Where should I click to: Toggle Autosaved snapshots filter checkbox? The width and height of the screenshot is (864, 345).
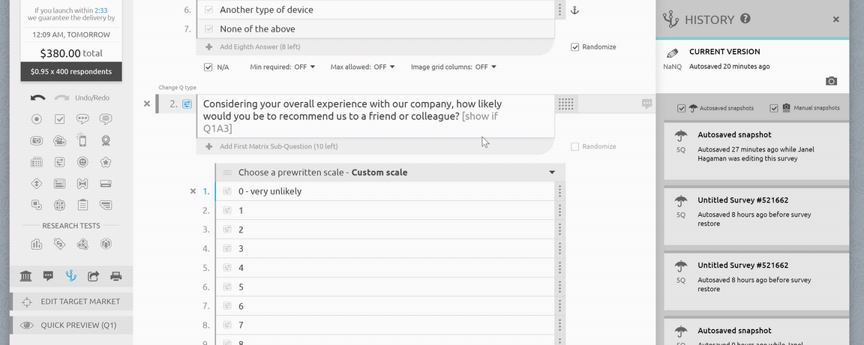pyautogui.click(x=682, y=108)
